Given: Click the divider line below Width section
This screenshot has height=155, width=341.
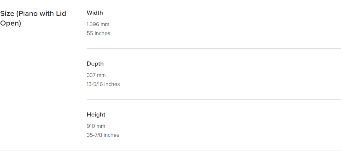Looking at the screenshot, I should [214, 48].
